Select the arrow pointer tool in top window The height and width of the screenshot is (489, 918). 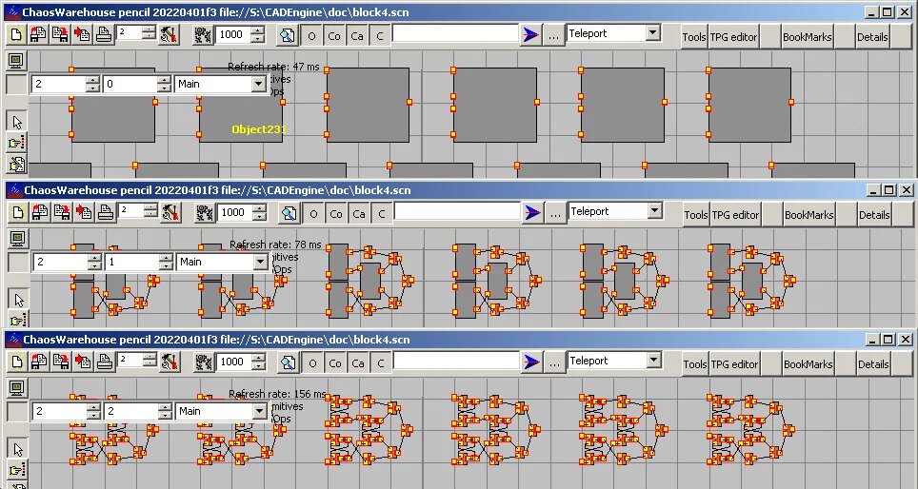16,122
